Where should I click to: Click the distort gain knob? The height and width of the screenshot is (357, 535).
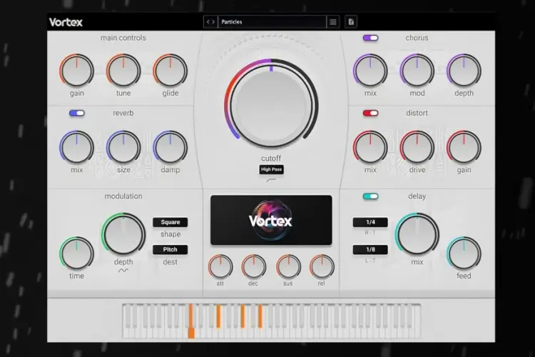464,148
